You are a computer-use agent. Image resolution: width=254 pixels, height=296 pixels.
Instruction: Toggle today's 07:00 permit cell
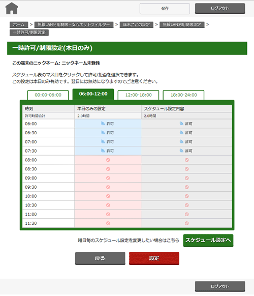point(108,142)
